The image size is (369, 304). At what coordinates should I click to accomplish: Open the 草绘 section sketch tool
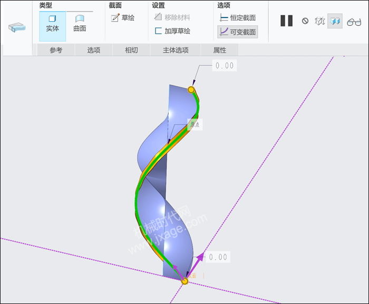pos(123,17)
